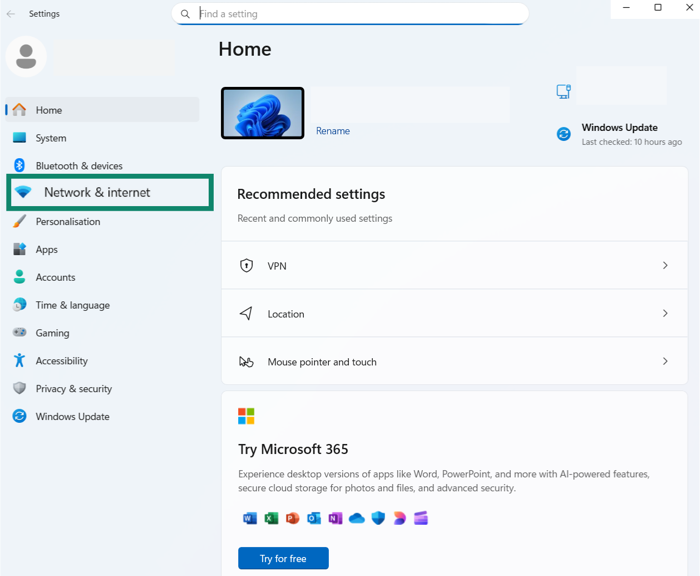Select the Gaming controller icon
Image resolution: width=700 pixels, height=576 pixels.
[19, 333]
